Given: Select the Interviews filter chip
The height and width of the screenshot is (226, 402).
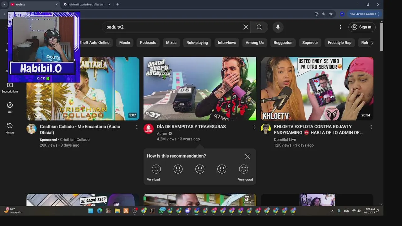Looking at the screenshot, I should 227,43.
